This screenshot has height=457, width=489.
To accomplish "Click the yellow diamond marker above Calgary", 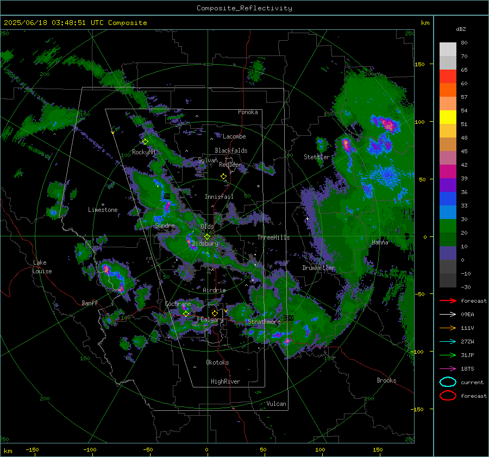I will coord(215,313).
